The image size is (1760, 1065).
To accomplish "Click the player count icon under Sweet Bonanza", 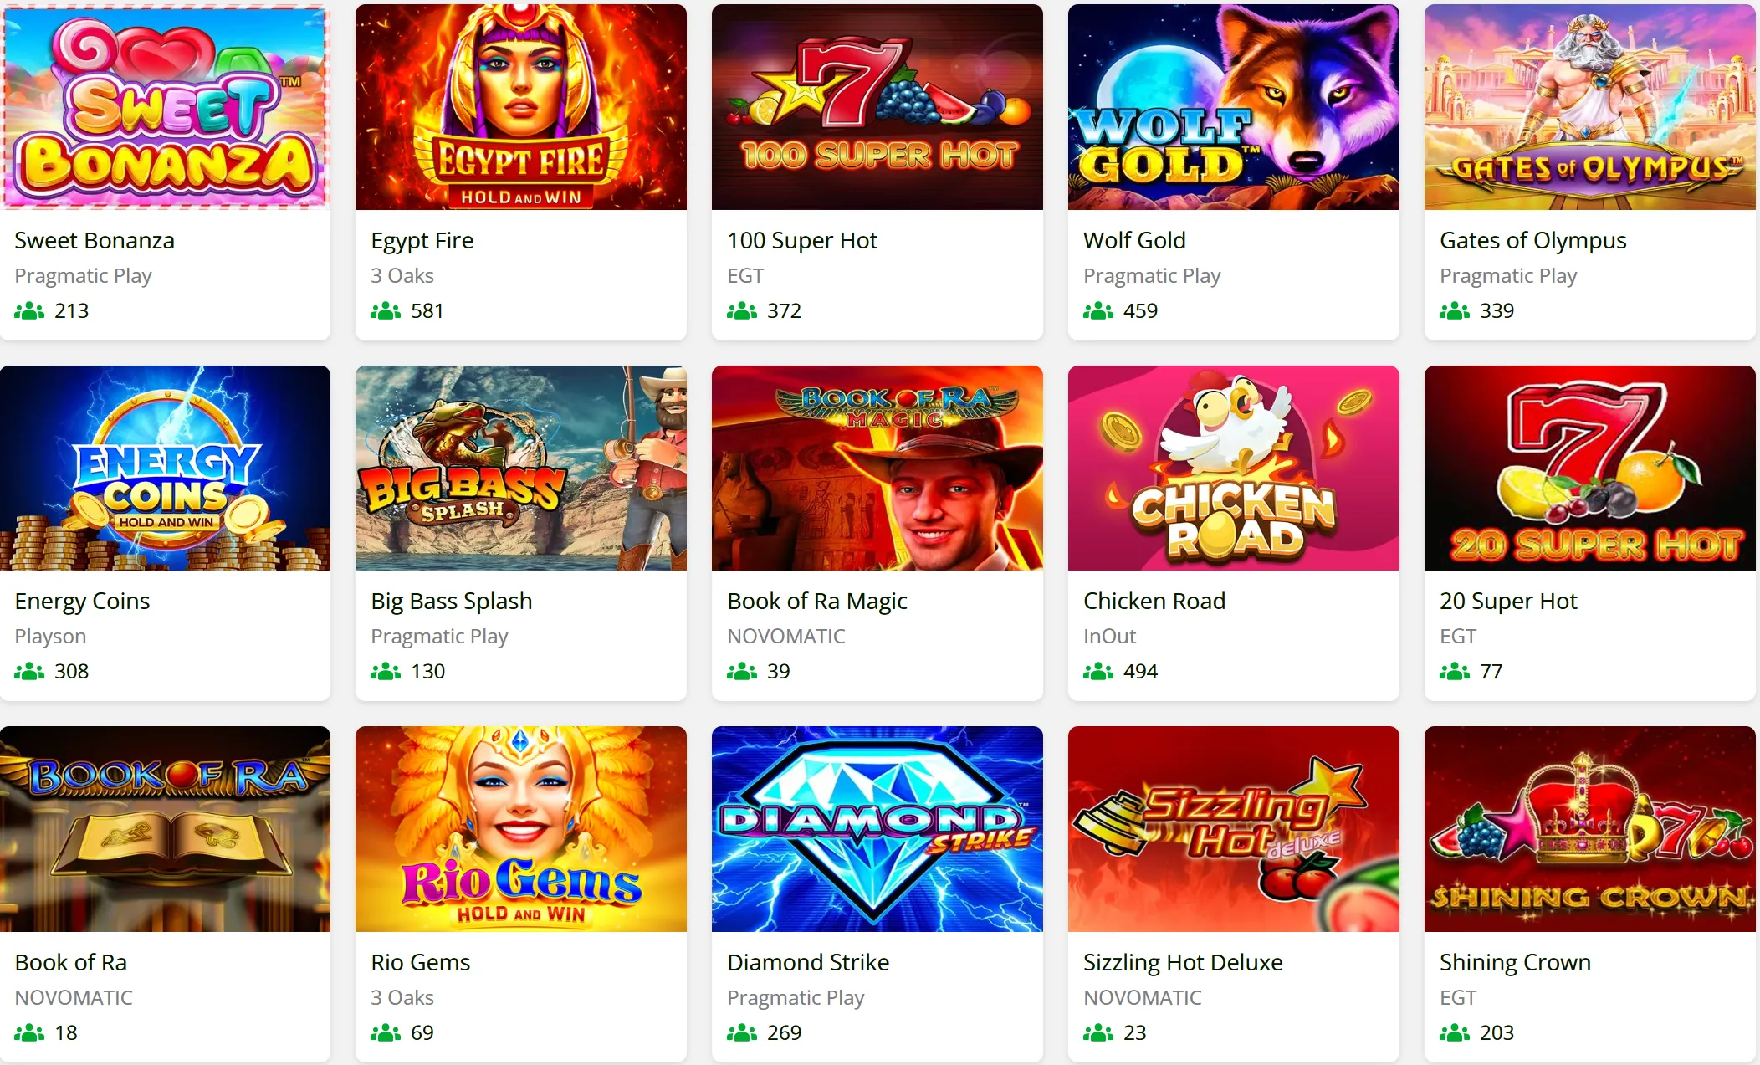I will click(x=26, y=310).
